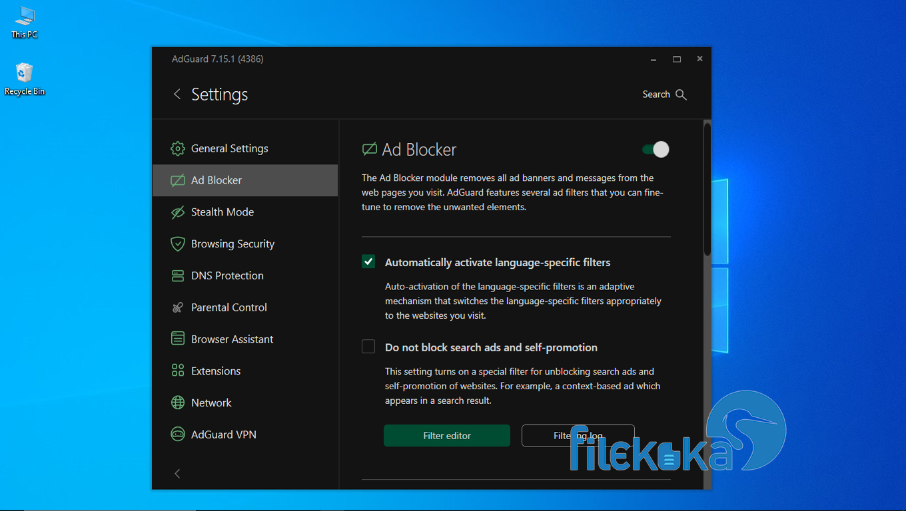Minimize the AdGuard window

(x=654, y=59)
